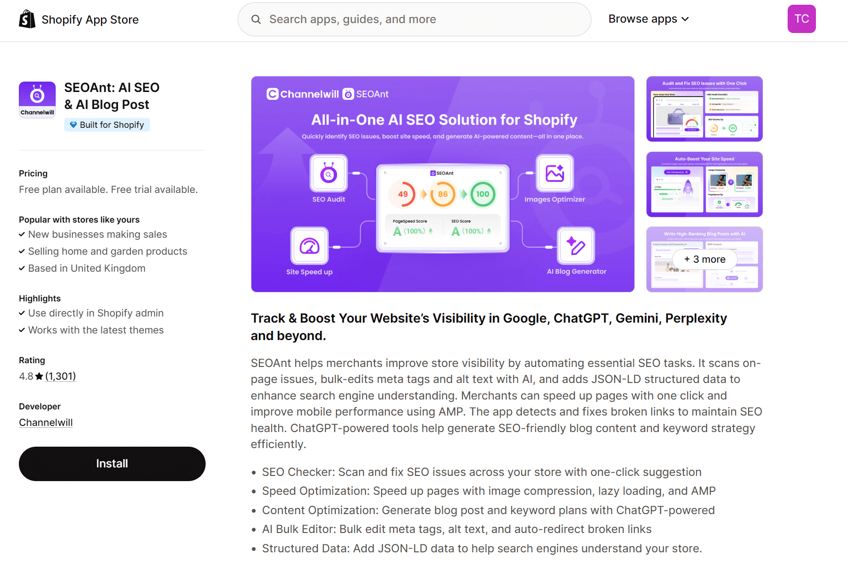
Task: Click the search magnifying glass icon
Action: [x=256, y=19]
